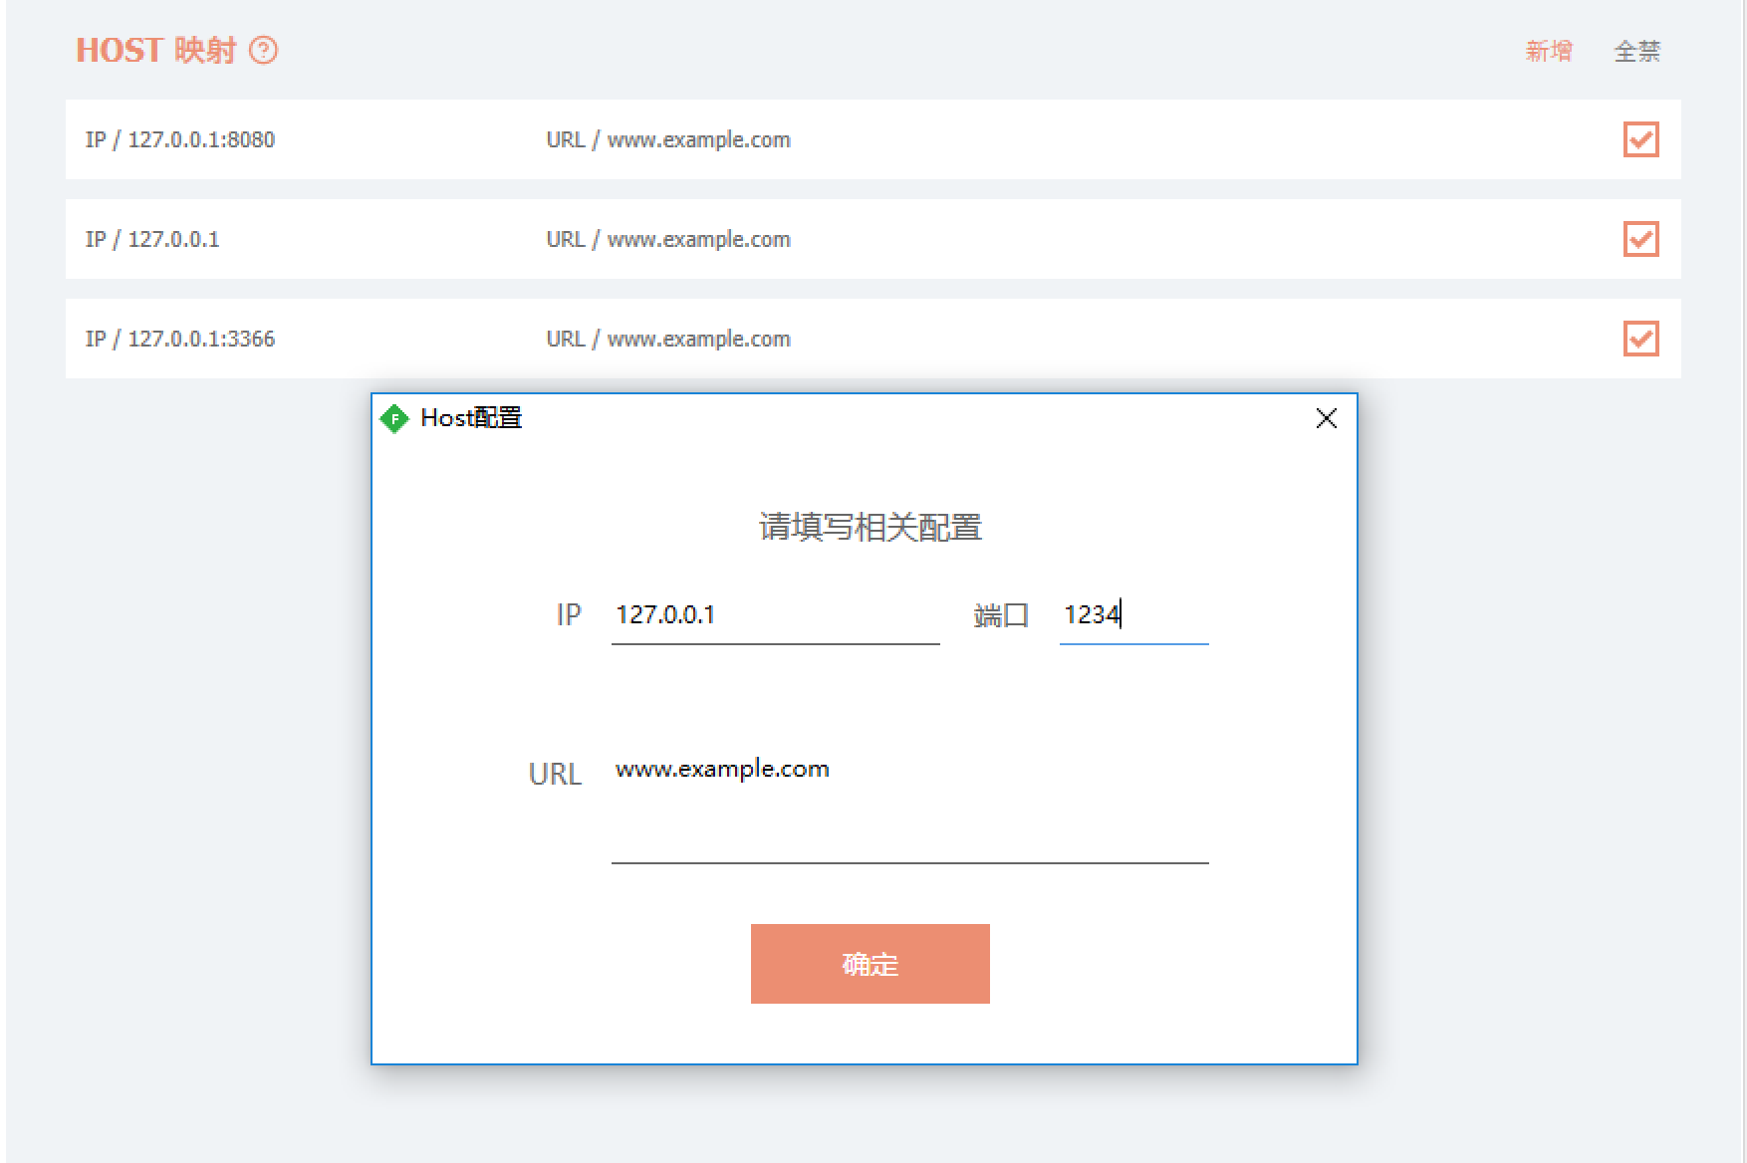This screenshot has width=1747, height=1163.
Task: Close the Host配置 dialog with X
Action: click(x=1326, y=418)
